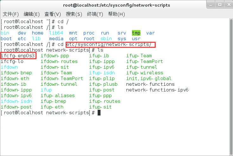Screen dimensions: 233x156
Task: Open the 帮助(H) Help menu
Action: click(x=116, y=14)
